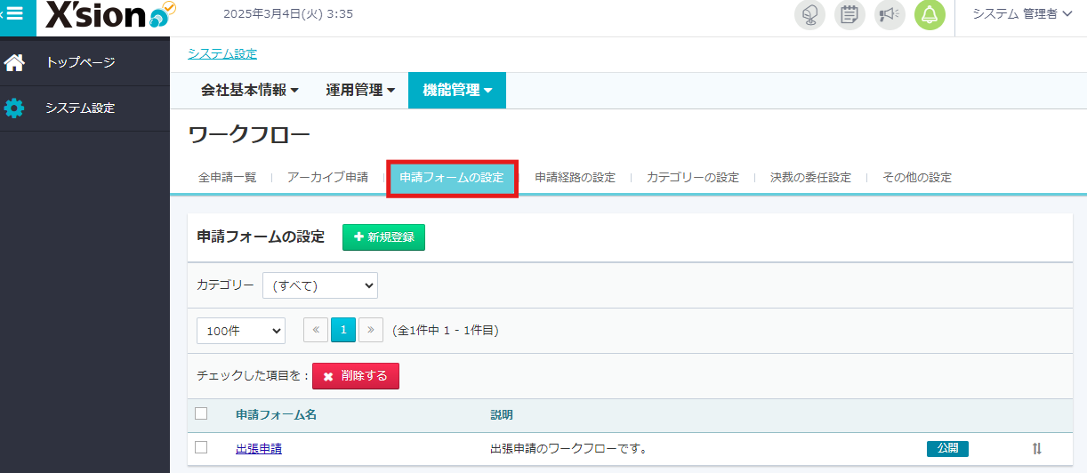
Task: Select all rows header checkbox
Action: coord(201,413)
